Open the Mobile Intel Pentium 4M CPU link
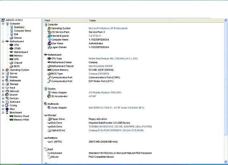Screen dimensions: 228x165 coord(113,58)
